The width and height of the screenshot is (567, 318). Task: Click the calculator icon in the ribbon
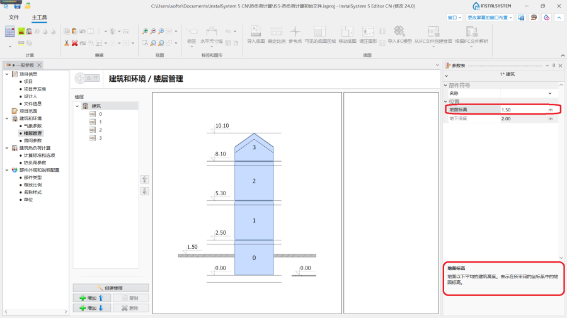pos(9,32)
